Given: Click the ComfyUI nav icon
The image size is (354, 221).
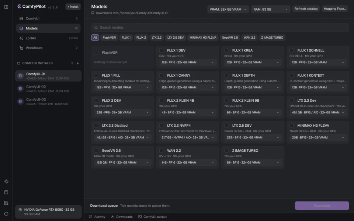Looking at the screenshot, I should tap(21, 18).
